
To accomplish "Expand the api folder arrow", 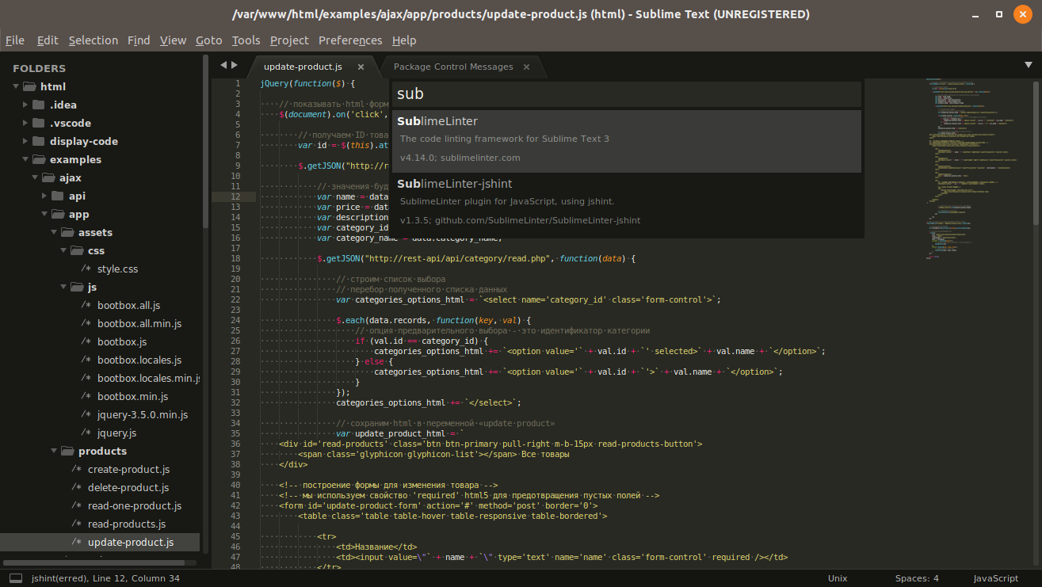I will point(44,196).
